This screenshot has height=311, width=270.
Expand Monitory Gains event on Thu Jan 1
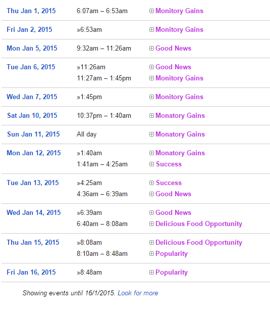click(151, 11)
